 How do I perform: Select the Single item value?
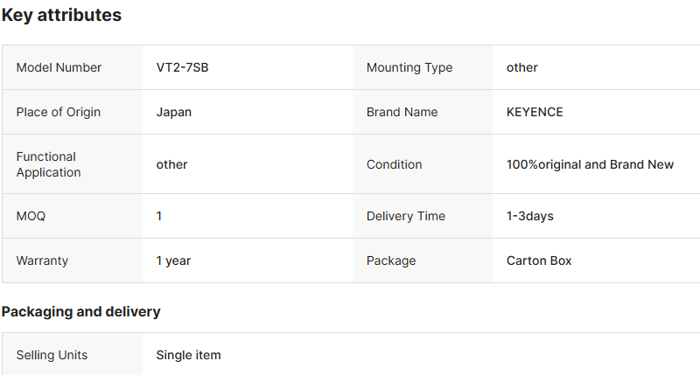188,355
